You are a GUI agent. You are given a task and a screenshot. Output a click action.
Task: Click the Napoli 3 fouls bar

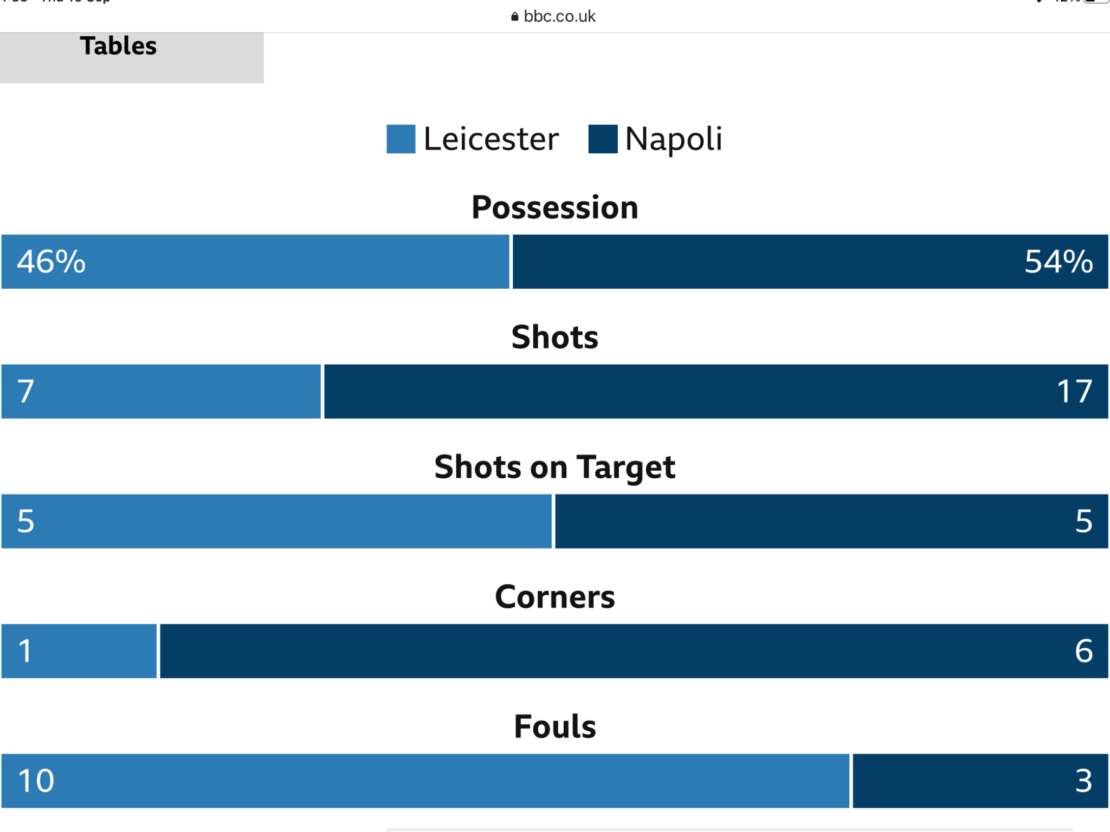click(980, 781)
